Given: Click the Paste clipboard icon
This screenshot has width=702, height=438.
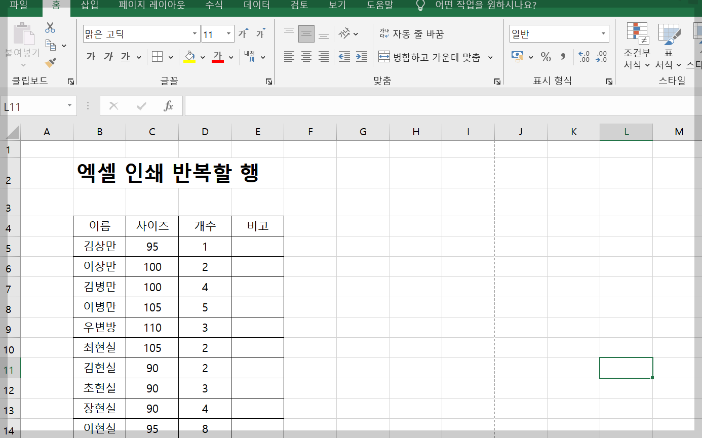Looking at the screenshot, I should point(23,33).
